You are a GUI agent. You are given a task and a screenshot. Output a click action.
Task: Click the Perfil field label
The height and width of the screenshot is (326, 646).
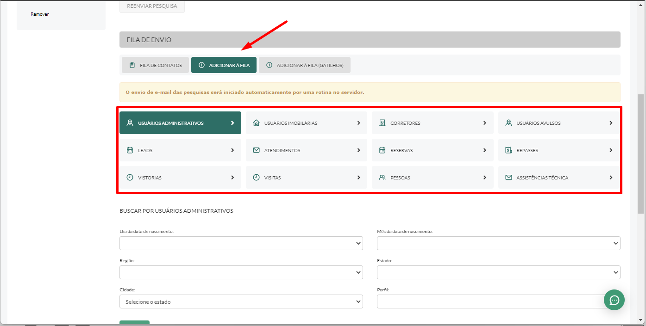(x=383, y=290)
